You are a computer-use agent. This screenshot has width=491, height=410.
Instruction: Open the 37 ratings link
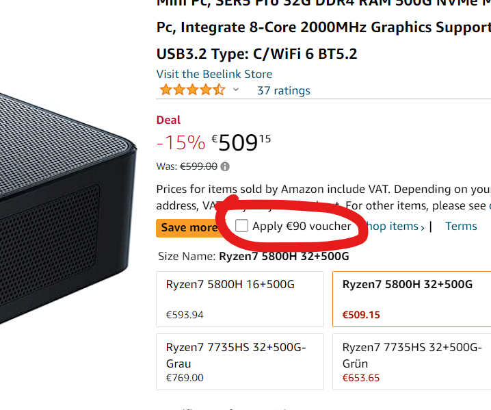pyautogui.click(x=283, y=90)
